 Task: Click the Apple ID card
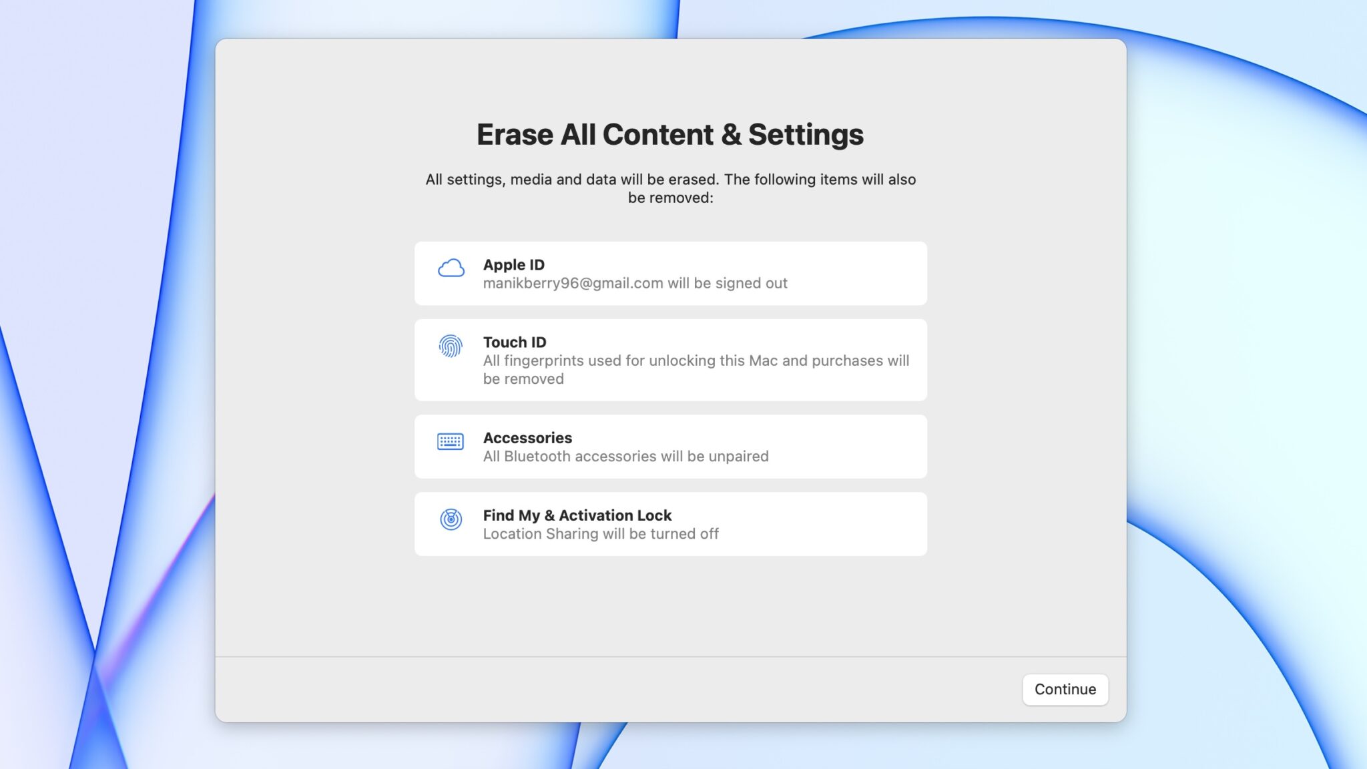[670, 274]
